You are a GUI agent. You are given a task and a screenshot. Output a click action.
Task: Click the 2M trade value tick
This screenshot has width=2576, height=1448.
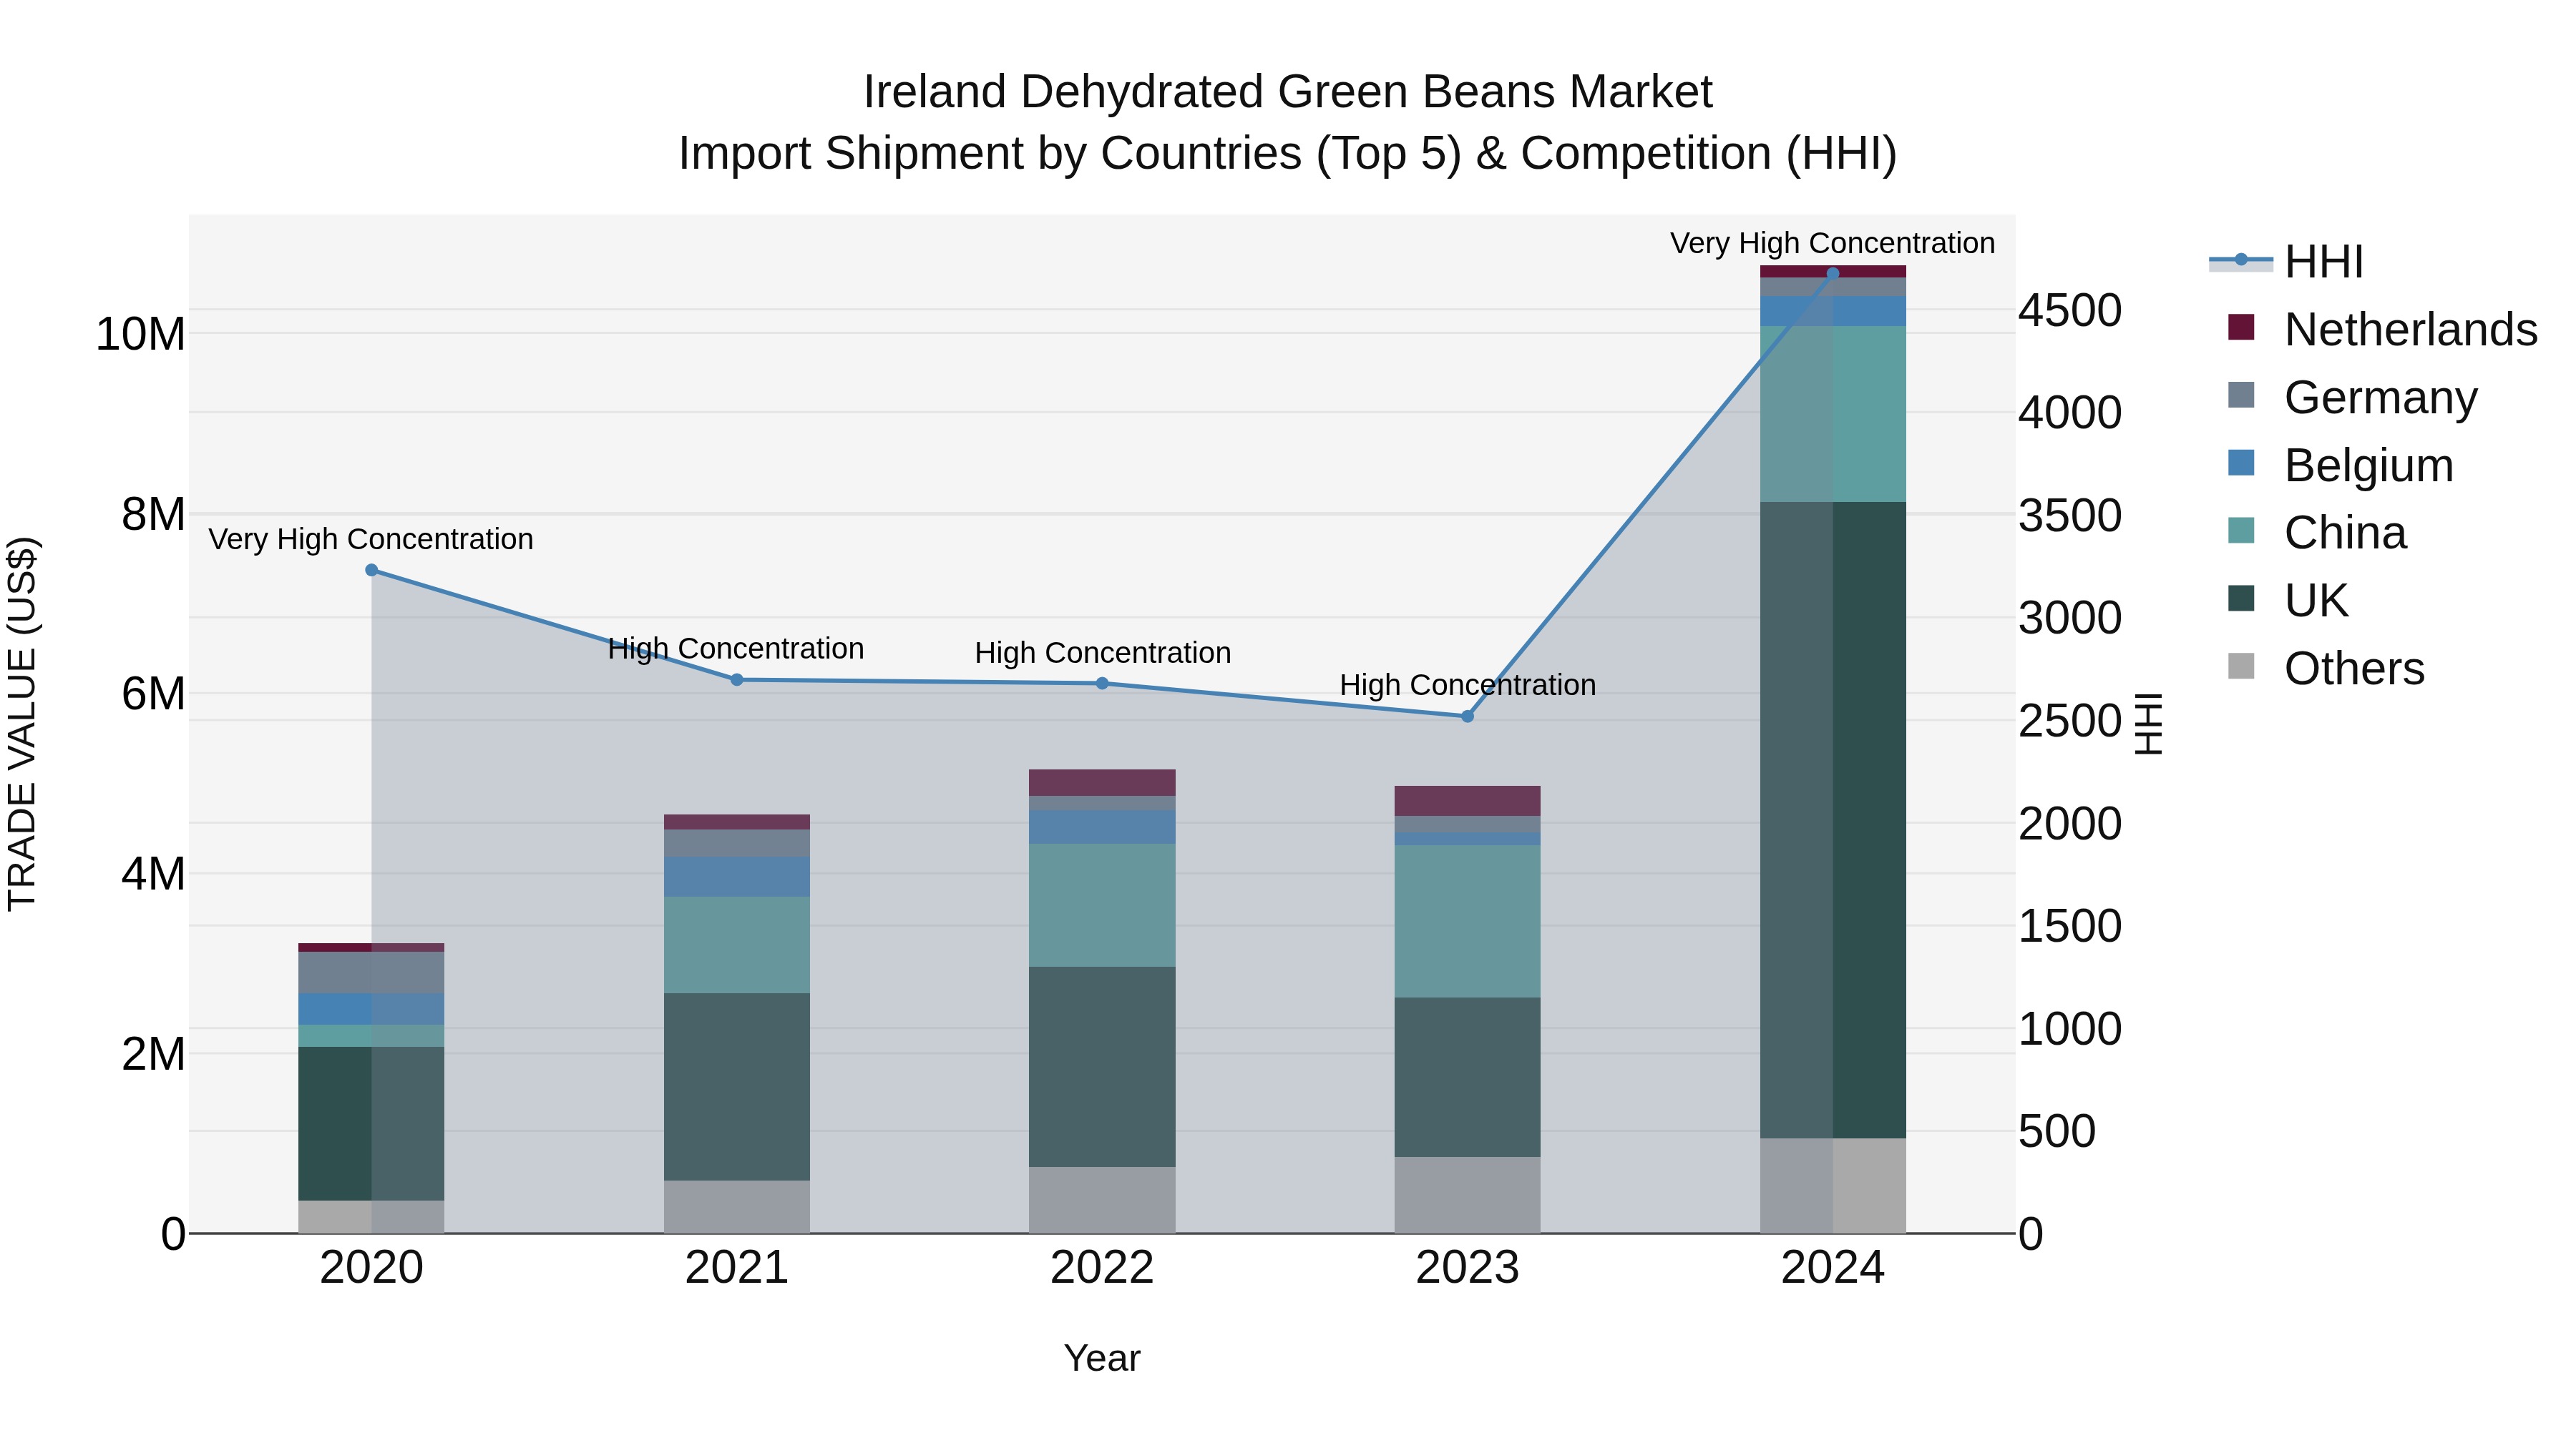pyautogui.click(x=153, y=1054)
